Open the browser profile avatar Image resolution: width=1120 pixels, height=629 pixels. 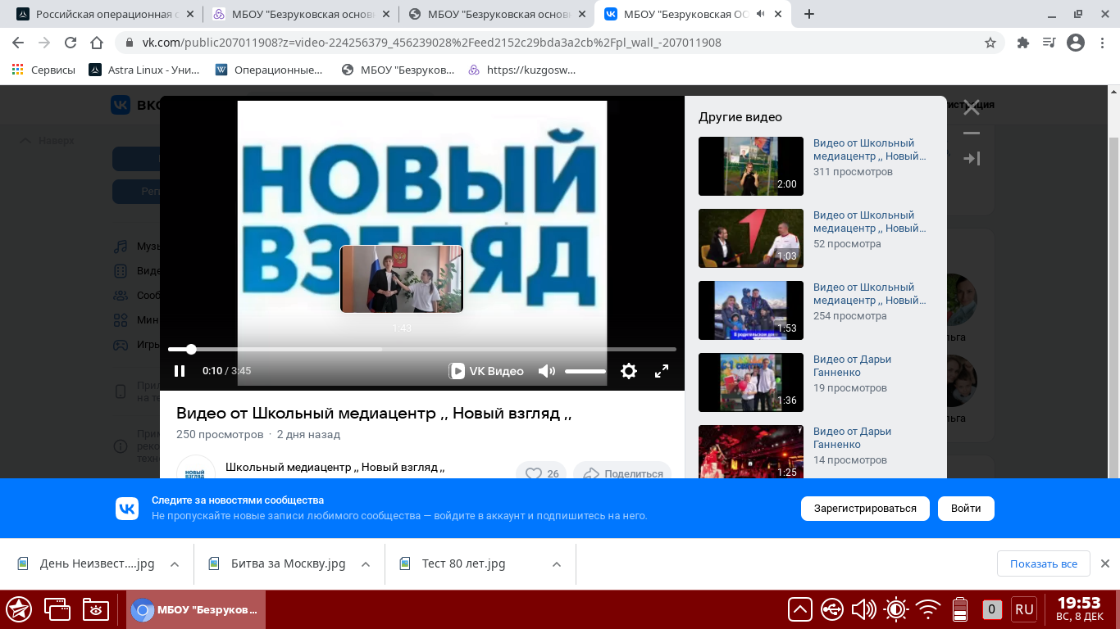tap(1076, 43)
